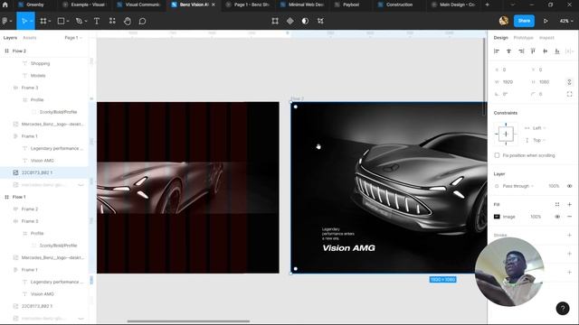The image size is (579, 325).
Task: Select the Hand tool
Action: tap(128, 21)
